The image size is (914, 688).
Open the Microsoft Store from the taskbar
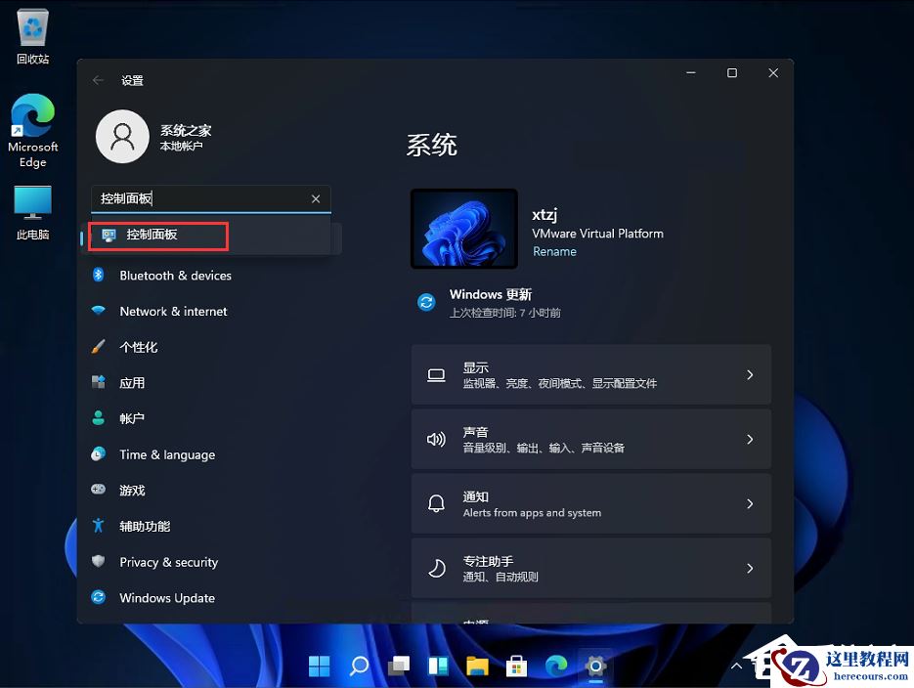516,666
